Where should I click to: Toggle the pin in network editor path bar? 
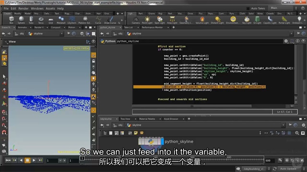(290, 125)
